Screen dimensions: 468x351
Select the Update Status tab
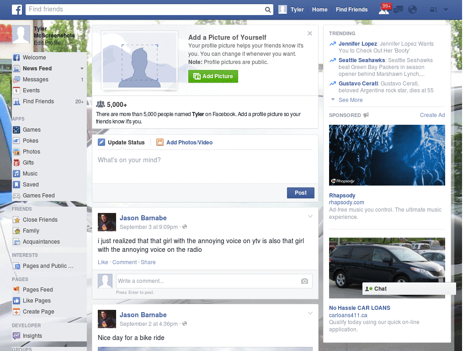(121, 143)
